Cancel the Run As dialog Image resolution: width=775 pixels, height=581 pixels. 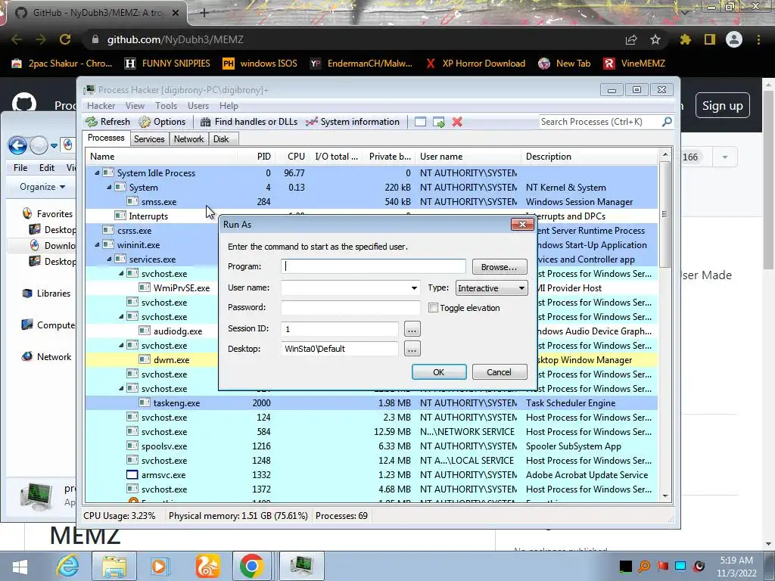[500, 372]
